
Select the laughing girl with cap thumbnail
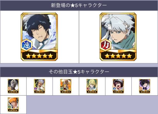(118, 86)
